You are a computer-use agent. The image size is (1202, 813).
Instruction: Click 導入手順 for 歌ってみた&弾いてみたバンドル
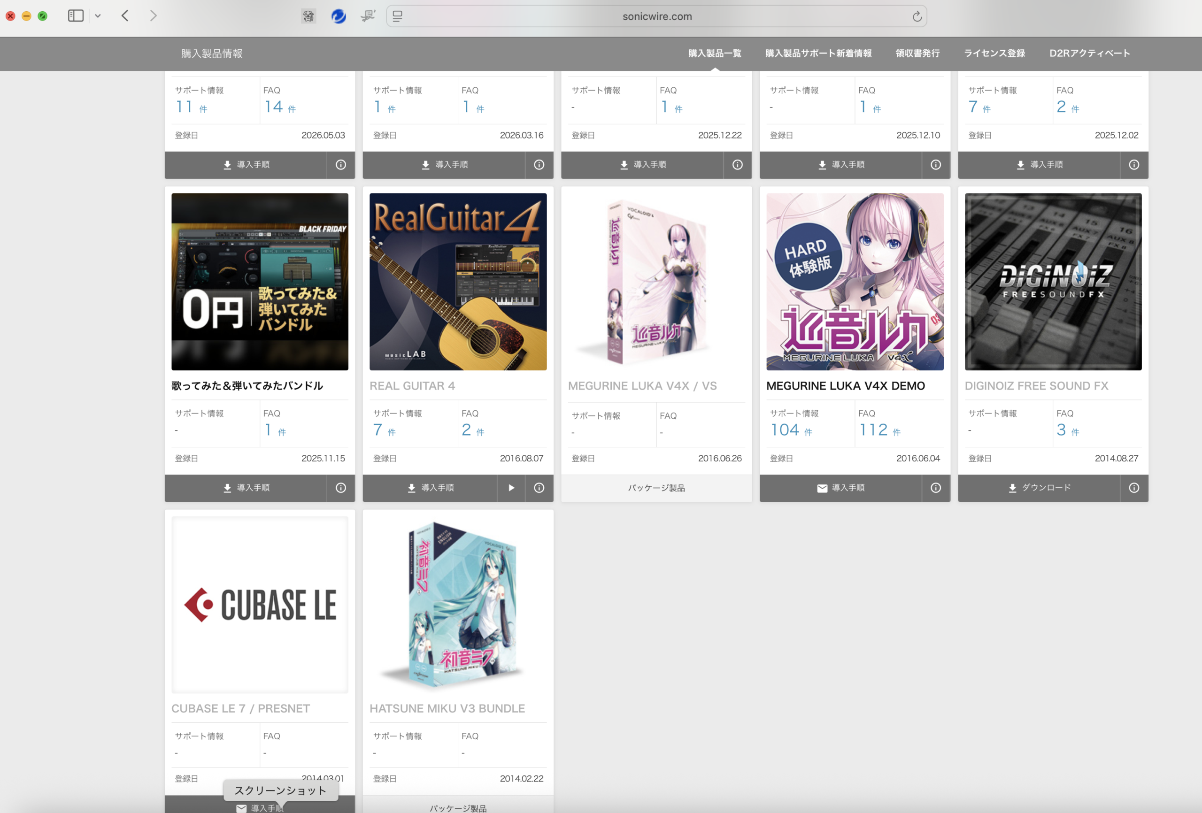246,488
